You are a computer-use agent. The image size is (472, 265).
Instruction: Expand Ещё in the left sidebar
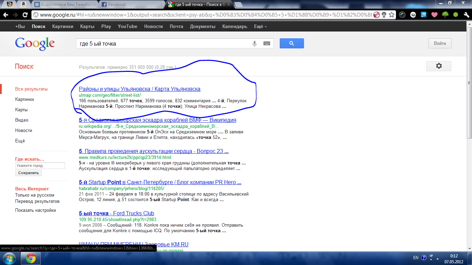click(x=20, y=141)
